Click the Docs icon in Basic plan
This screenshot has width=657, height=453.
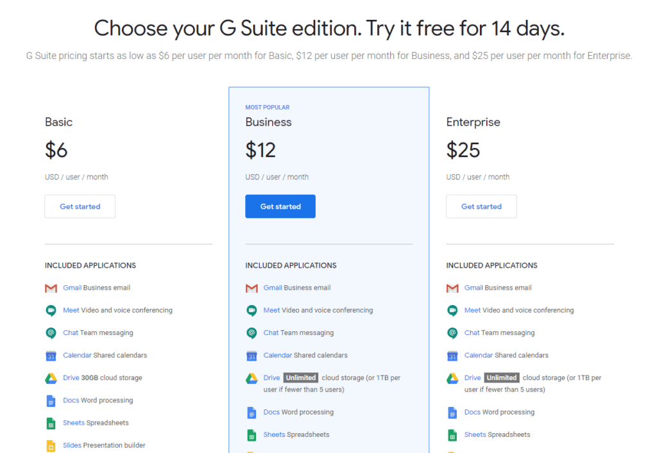pos(51,400)
